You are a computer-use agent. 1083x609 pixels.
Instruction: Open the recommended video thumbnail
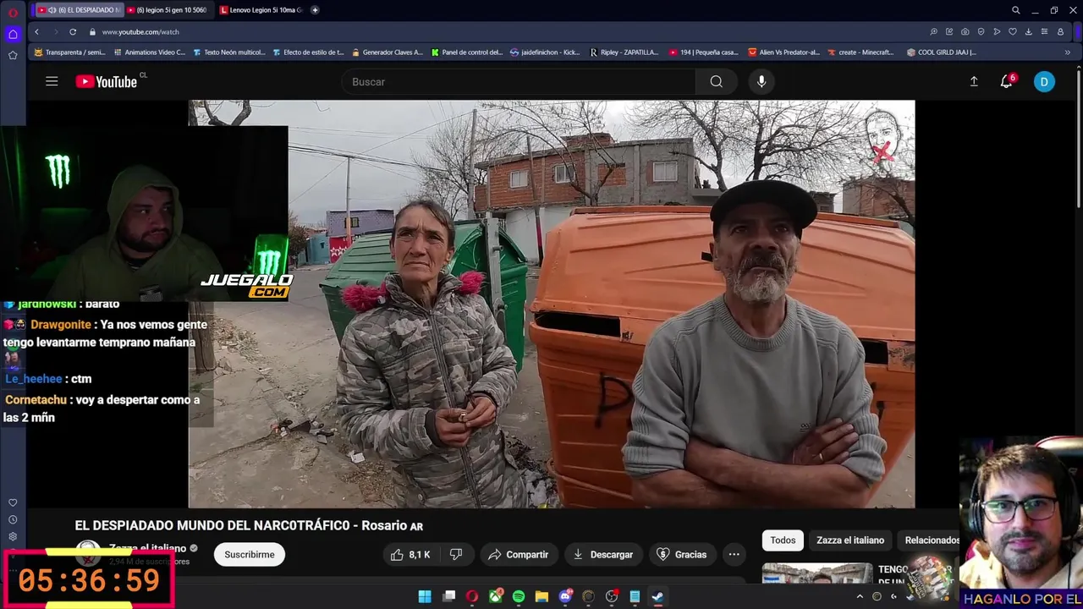816,573
